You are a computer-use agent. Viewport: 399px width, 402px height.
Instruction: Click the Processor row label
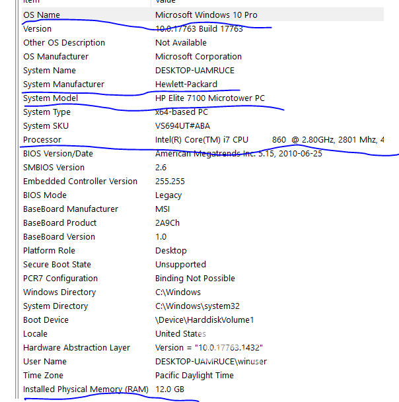(42, 139)
